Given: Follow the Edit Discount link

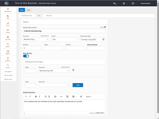Looking at the screenshot, I should click(66, 67).
